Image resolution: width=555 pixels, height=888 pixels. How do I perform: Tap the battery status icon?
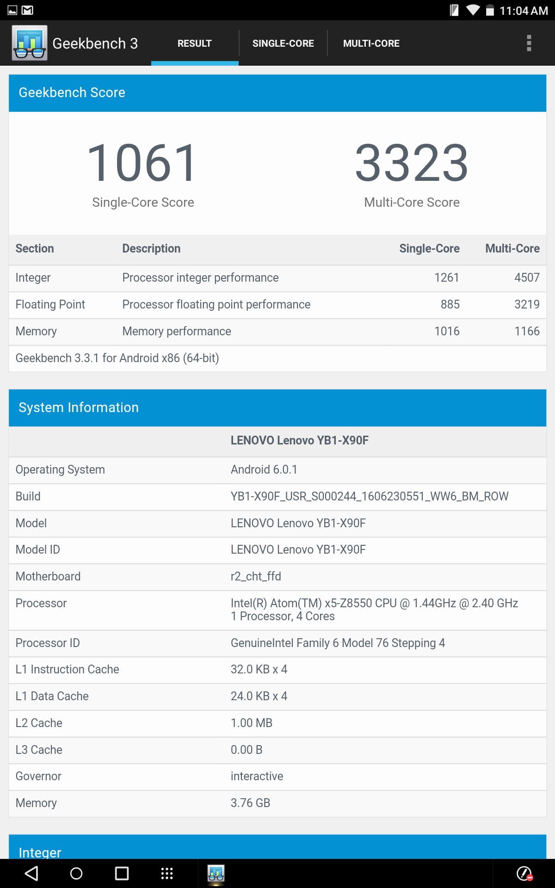[x=490, y=10]
